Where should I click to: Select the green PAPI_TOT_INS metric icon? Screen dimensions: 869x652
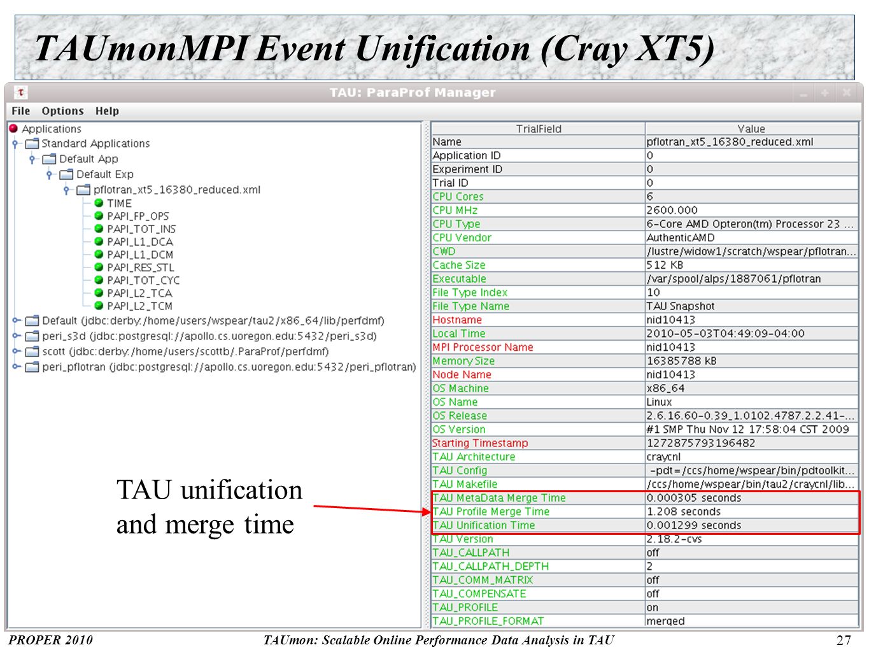[99, 229]
